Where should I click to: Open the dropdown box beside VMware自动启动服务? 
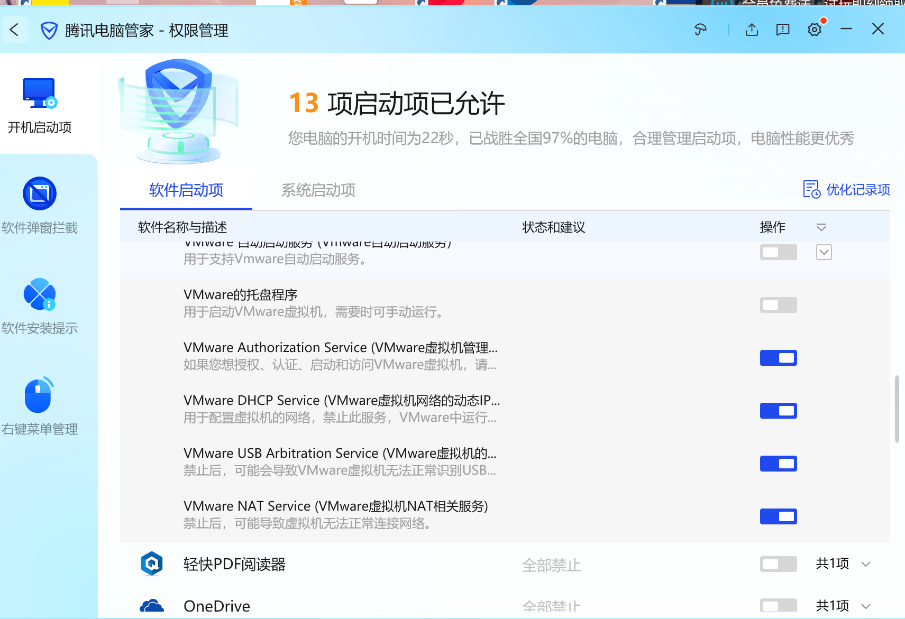click(824, 252)
